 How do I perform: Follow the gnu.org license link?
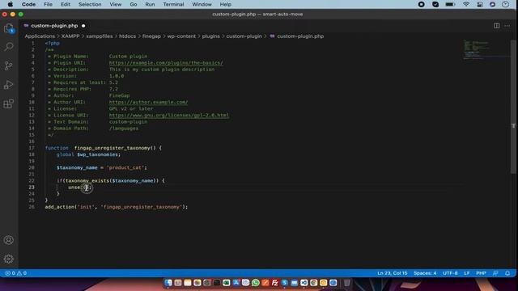(x=169, y=115)
